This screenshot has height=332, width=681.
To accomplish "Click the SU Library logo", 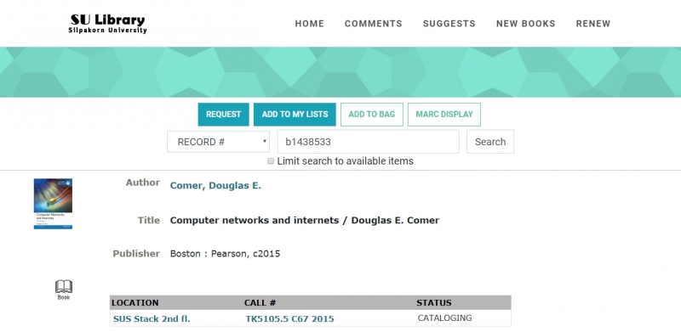I will click(x=107, y=24).
